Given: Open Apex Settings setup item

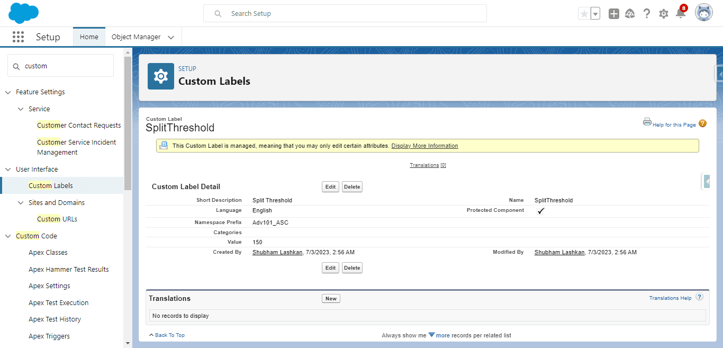Looking at the screenshot, I should (49, 286).
